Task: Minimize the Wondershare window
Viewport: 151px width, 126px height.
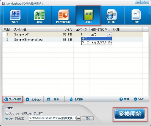Action: 138,2
